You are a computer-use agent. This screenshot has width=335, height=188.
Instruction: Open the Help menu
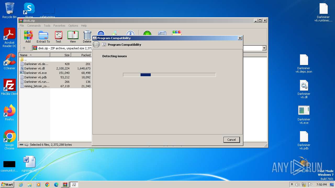tap(84, 26)
